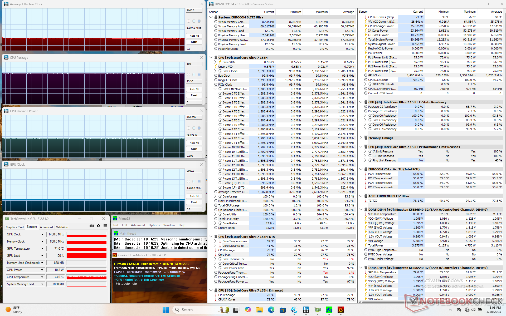Click the volume speaker tray icon
Screen dimensions: 506x316
click(x=473, y=310)
